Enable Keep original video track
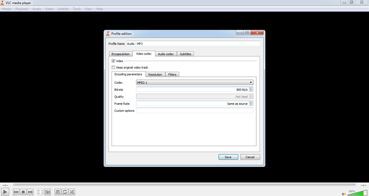This screenshot has width=369, height=196. (x=113, y=68)
